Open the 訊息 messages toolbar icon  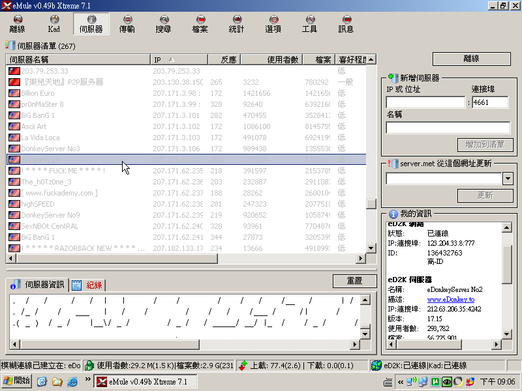point(346,24)
